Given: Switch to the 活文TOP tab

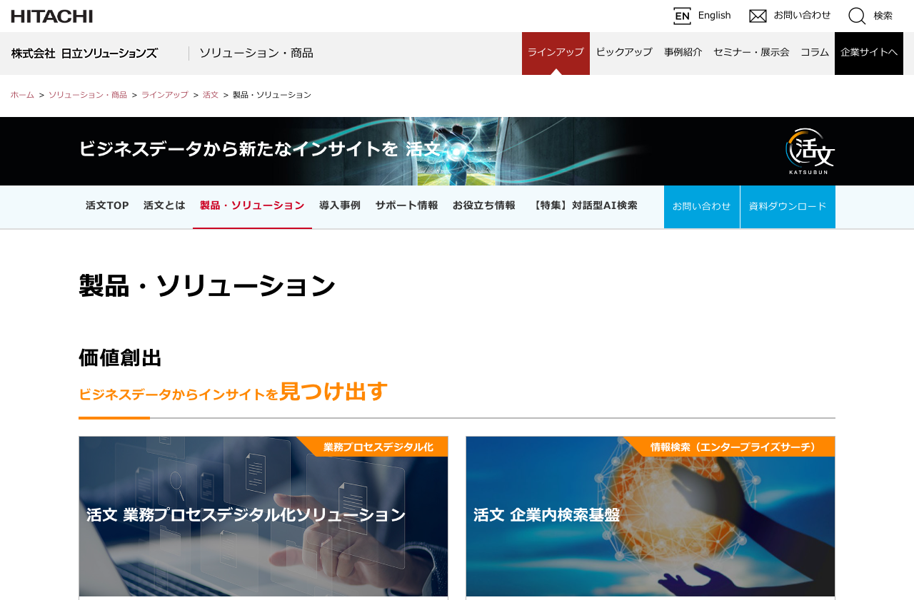Looking at the screenshot, I should coord(106,206).
